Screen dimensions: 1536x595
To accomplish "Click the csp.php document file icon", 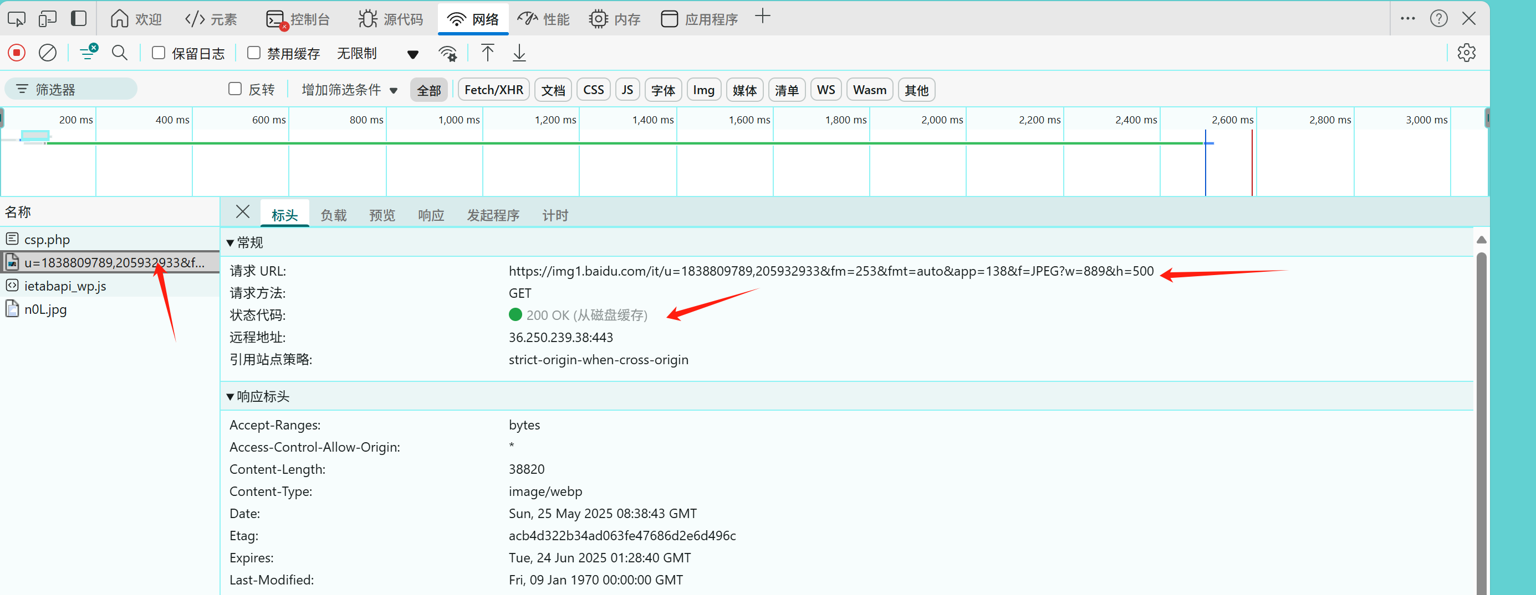I will (x=12, y=239).
